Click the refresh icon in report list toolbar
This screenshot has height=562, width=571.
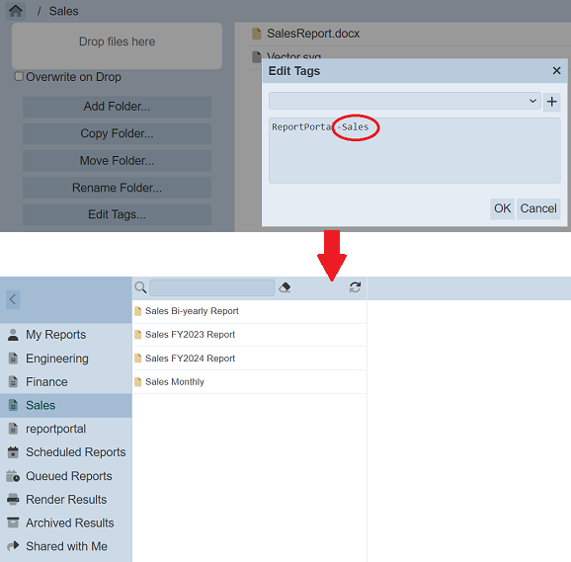[355, 287]
